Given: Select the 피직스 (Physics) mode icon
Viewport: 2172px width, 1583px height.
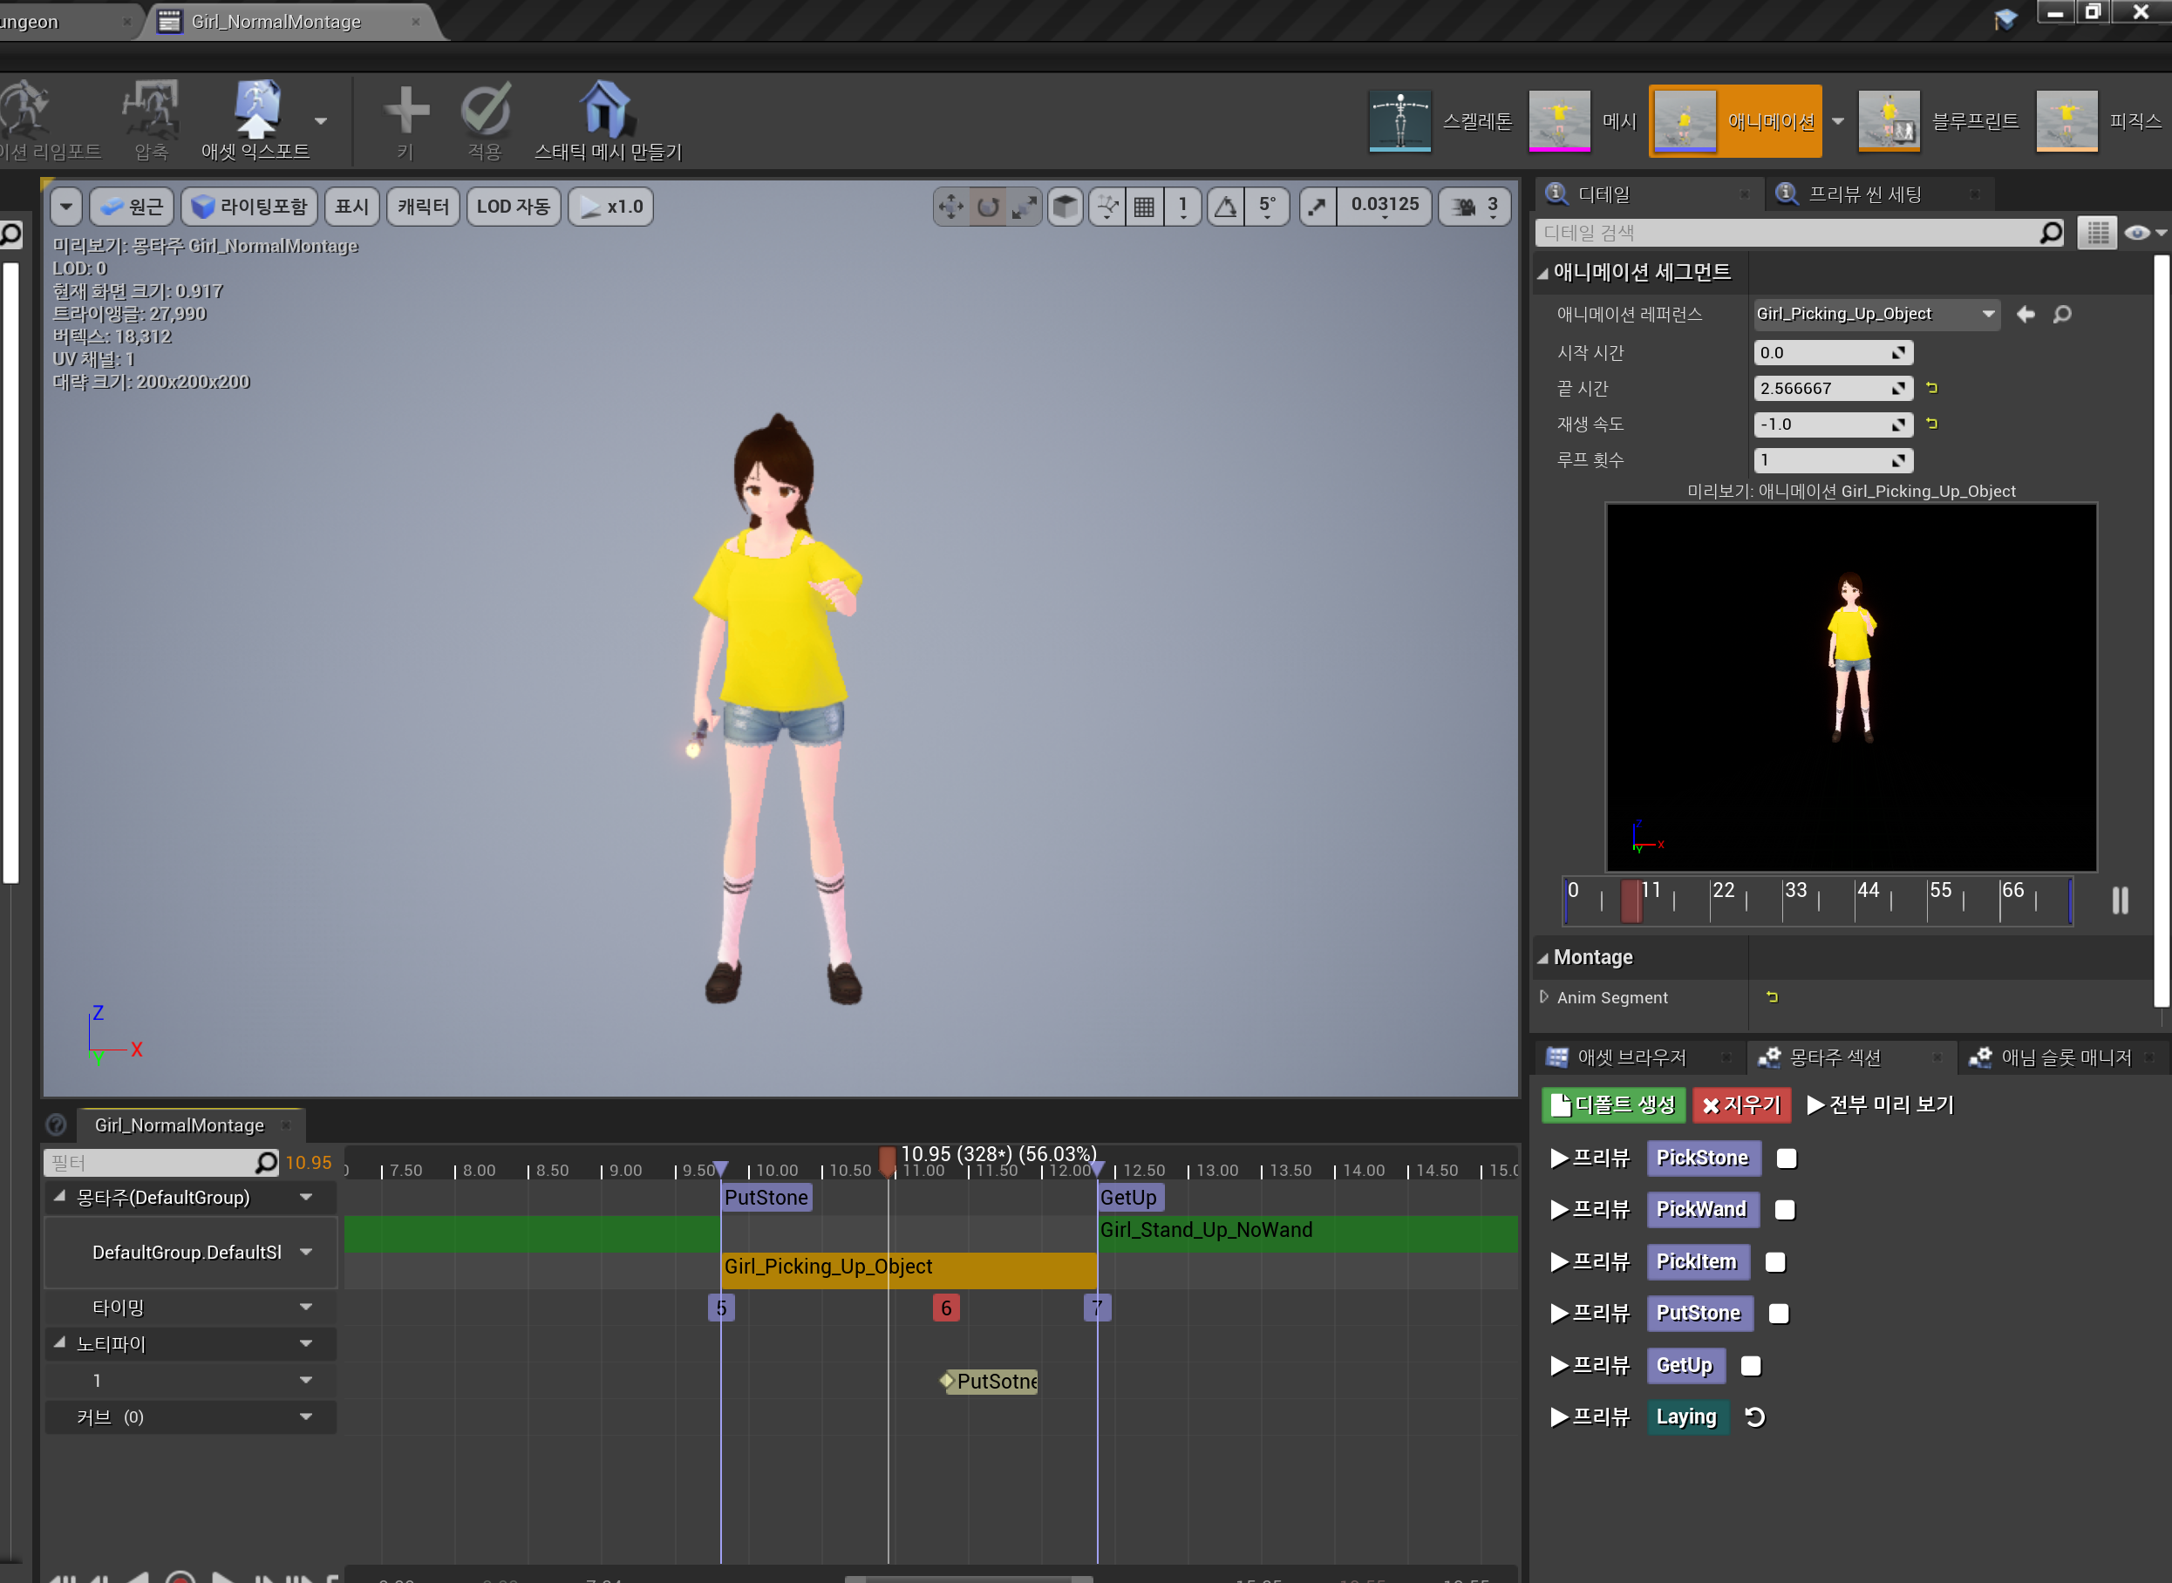Looking at the screenshot, I should (2066, 119).
